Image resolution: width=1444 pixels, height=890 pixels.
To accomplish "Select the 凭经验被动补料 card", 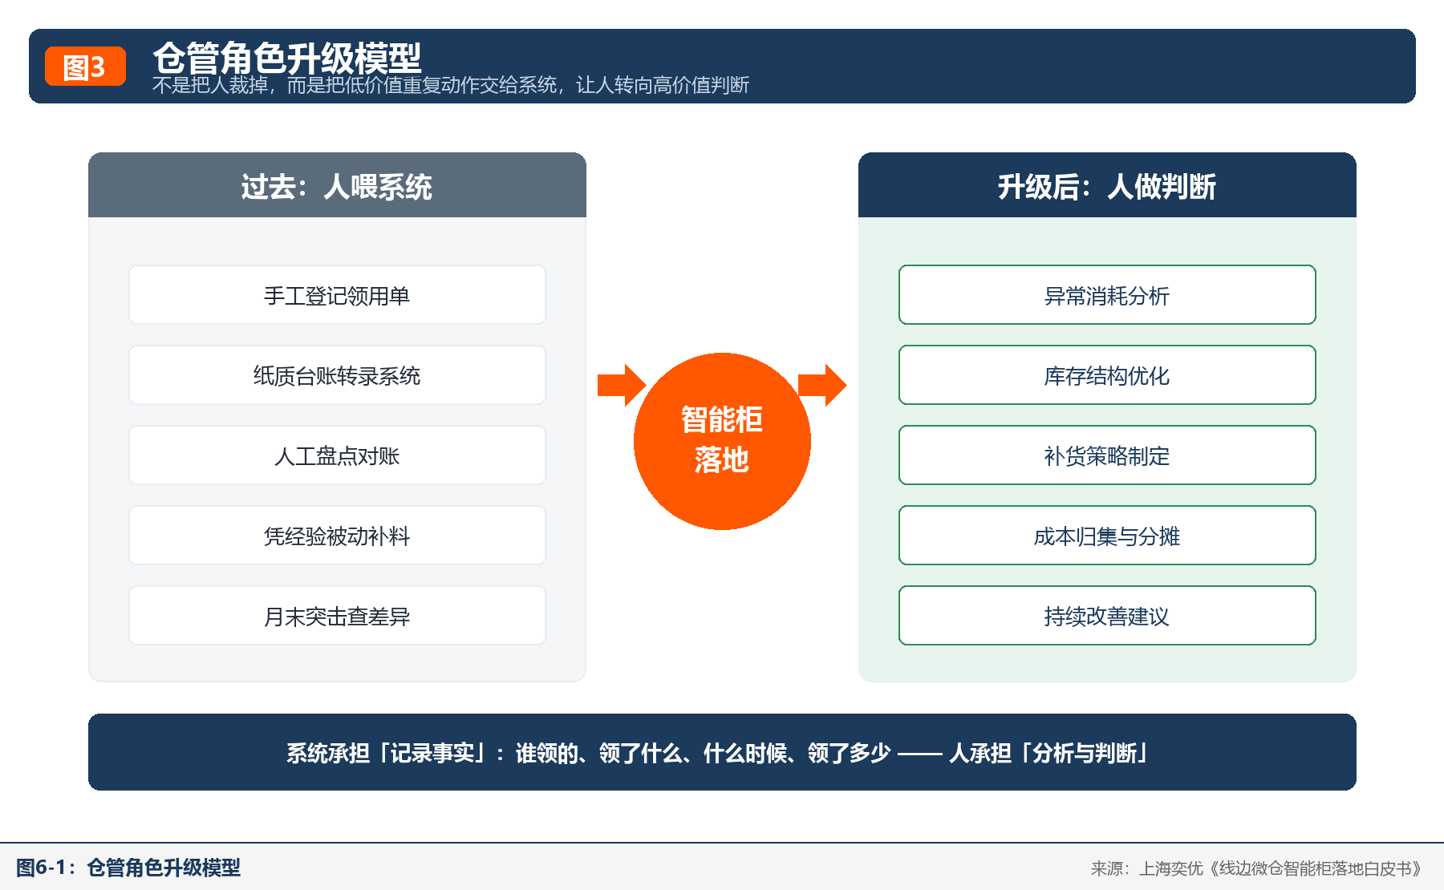I will click(337, 536).
